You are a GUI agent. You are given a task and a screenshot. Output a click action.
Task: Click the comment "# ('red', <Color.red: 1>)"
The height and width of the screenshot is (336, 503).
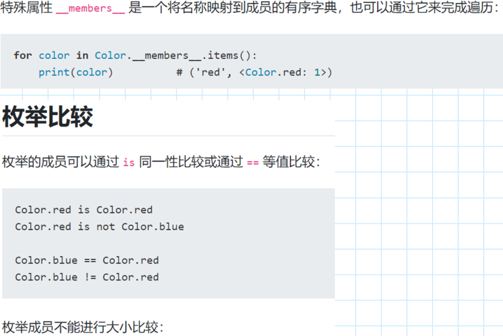[254, 72]
